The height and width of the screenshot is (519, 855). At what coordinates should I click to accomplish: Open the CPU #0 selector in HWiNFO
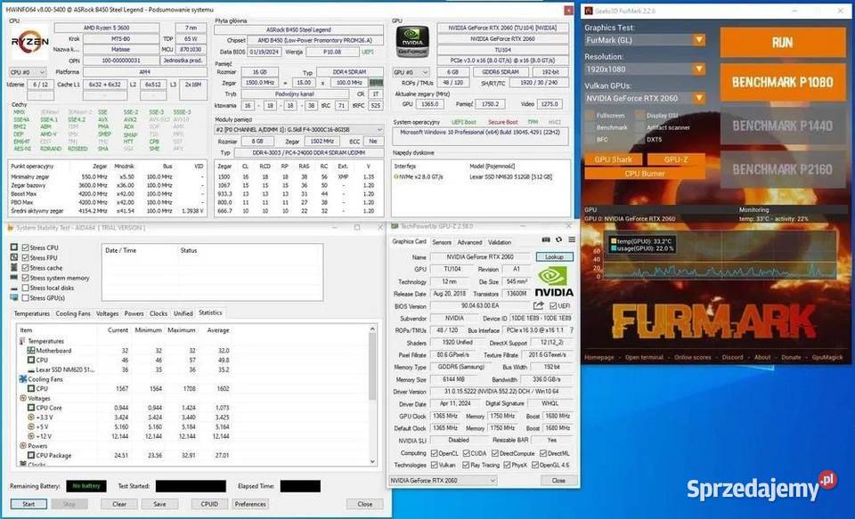(x=28, y=72)
